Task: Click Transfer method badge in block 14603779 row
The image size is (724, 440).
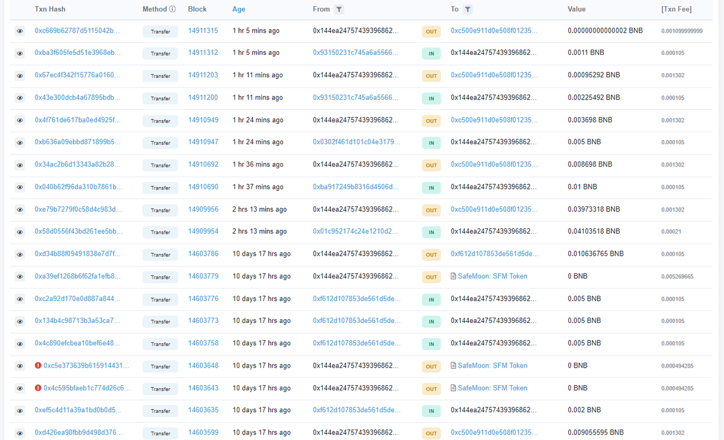Action: [x=160, y=277]
